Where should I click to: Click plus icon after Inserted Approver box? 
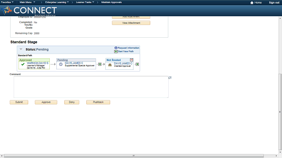click(137, 64)
